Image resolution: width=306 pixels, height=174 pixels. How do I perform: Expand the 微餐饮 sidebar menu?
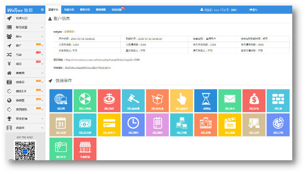click(25, 100)
